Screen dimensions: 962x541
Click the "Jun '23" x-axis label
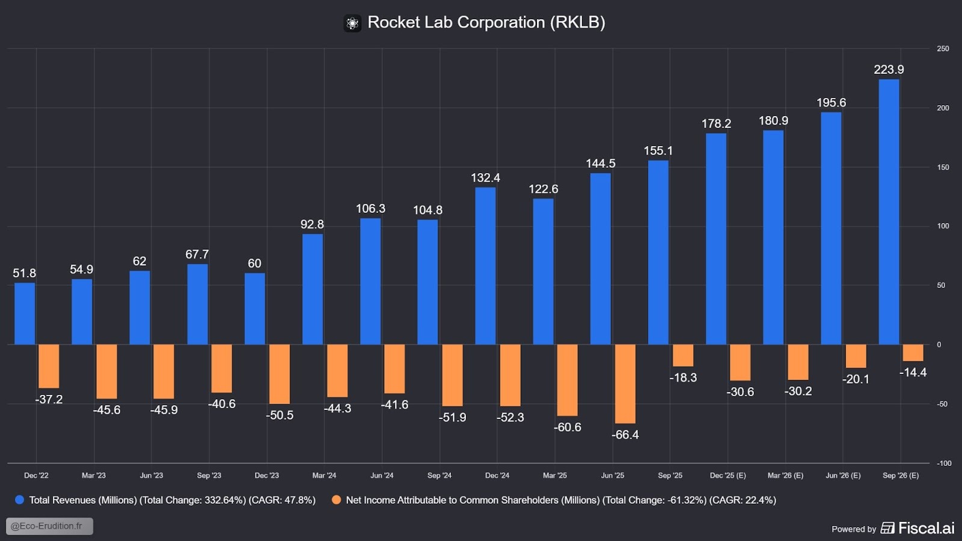coord(152,475)
